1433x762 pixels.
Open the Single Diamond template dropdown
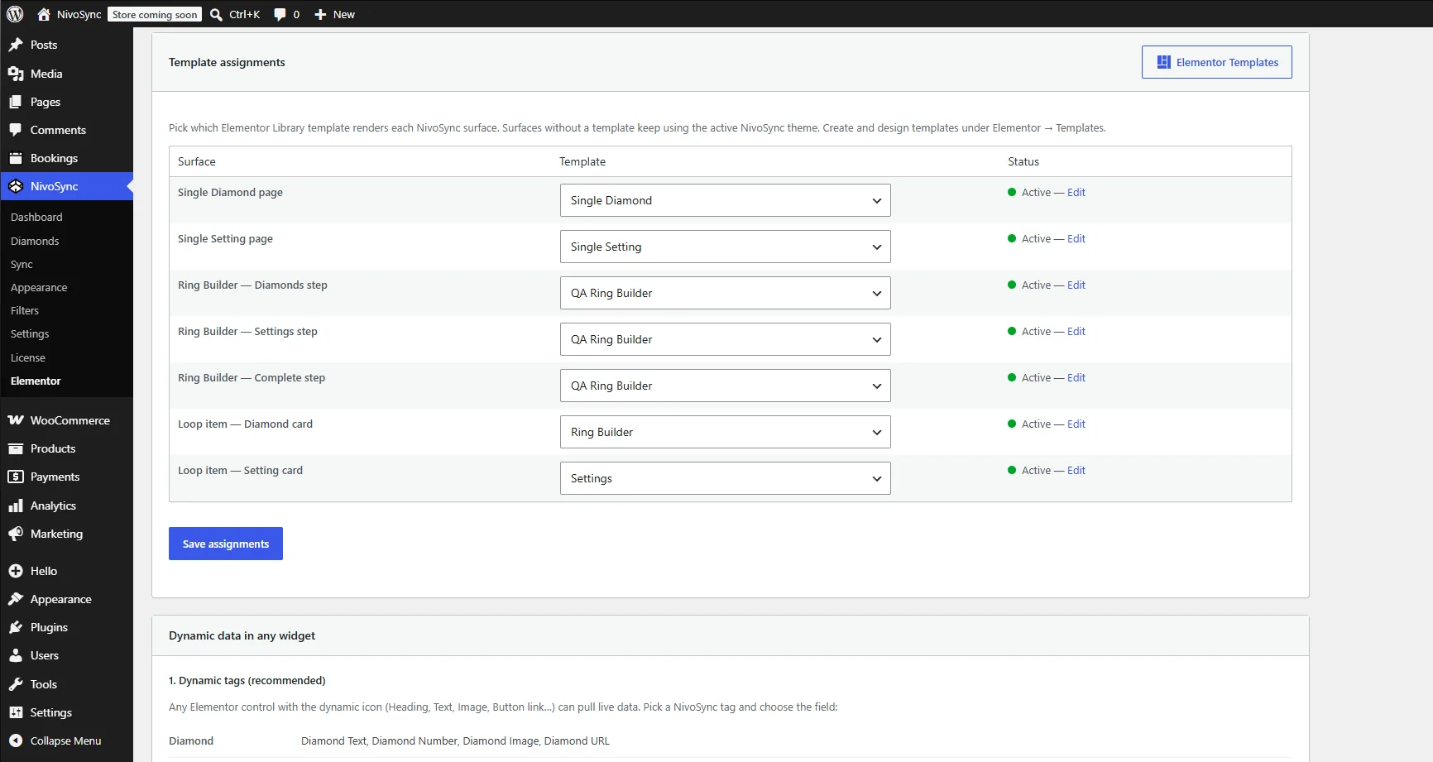pyautogui.click(x=726, y=200)
